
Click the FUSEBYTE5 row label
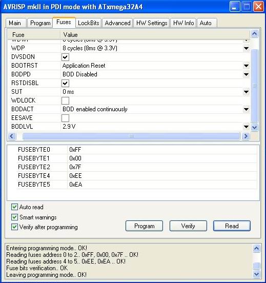[34, 185]
